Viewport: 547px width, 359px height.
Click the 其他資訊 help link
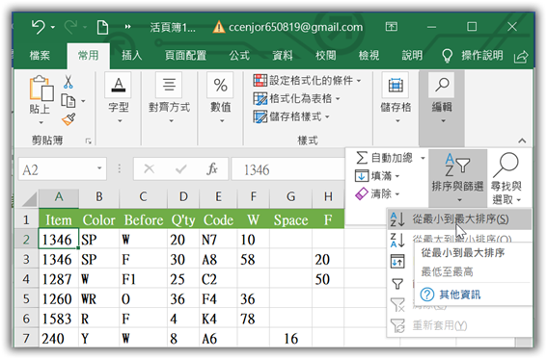tap(459, 295)
